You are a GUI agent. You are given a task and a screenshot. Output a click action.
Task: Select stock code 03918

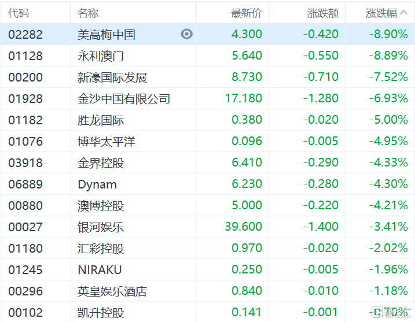tap(25, 163)
